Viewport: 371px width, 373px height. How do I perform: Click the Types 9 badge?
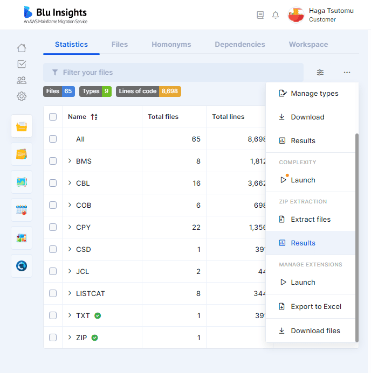(x=95, y=92)
